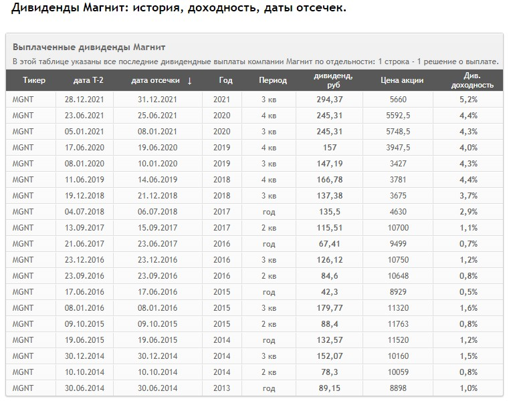Image resolution: width=513 pixels, height=401 pixels.
Task: Click the Тикер column header
Action: click(34, 80)
